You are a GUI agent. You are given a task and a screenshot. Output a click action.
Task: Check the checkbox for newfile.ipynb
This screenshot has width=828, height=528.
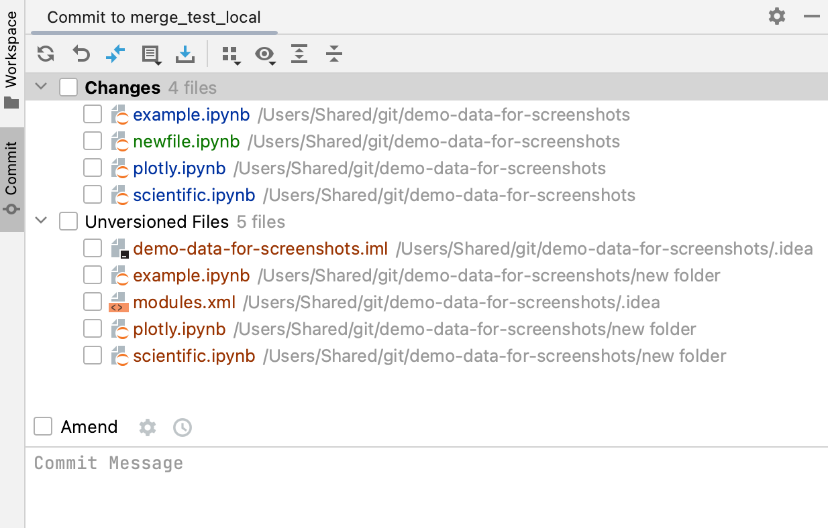click(x=92, y=141)
